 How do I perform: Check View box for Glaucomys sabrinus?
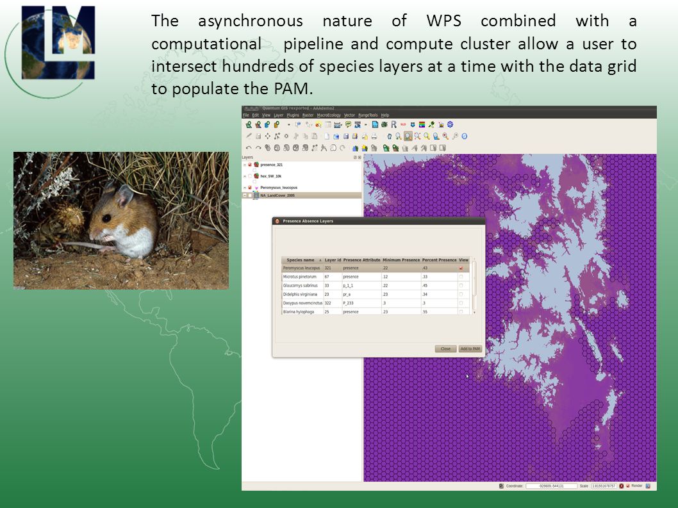461,285
